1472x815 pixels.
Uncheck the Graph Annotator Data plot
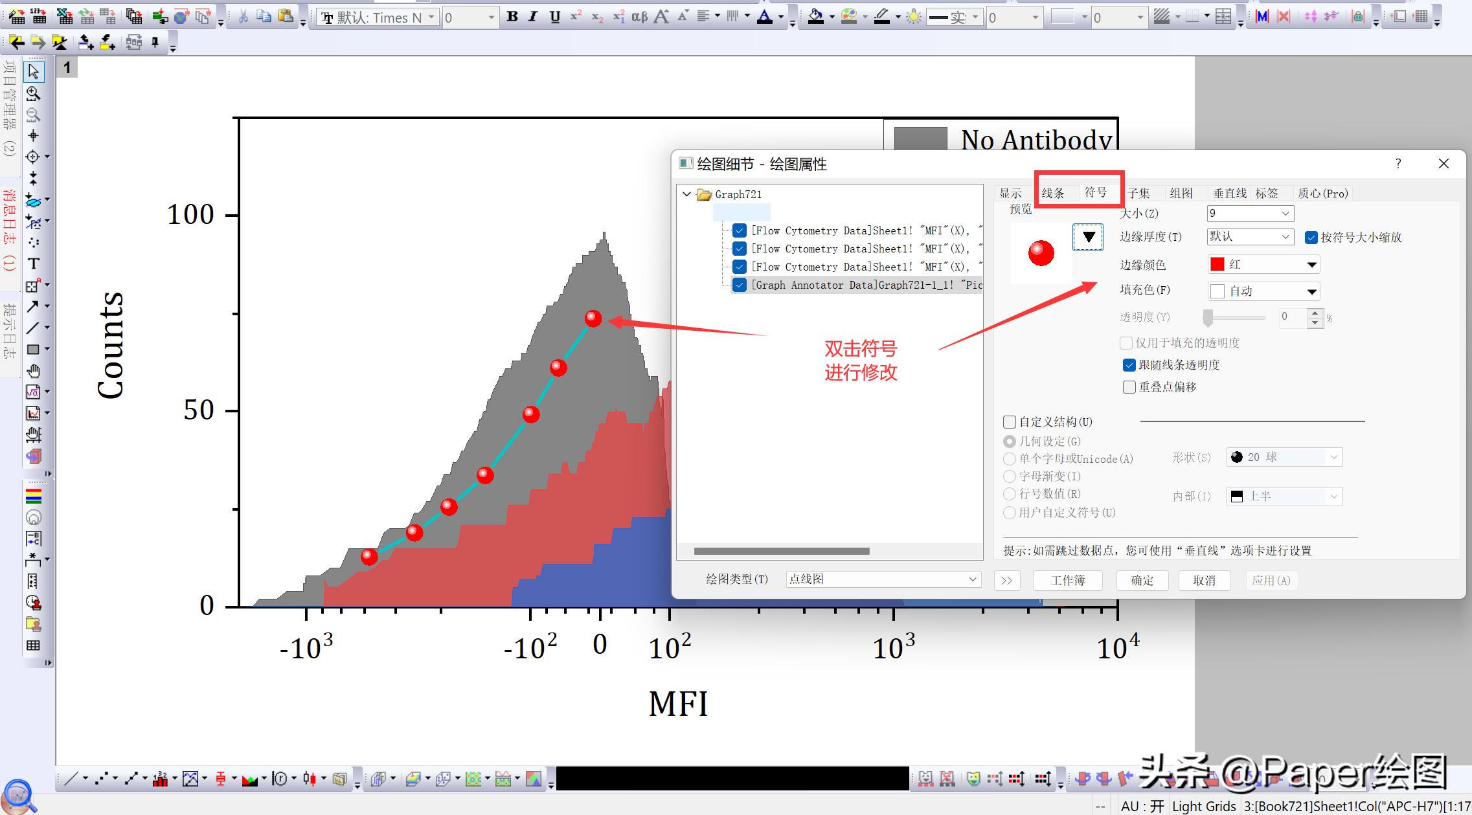(740, 285)
